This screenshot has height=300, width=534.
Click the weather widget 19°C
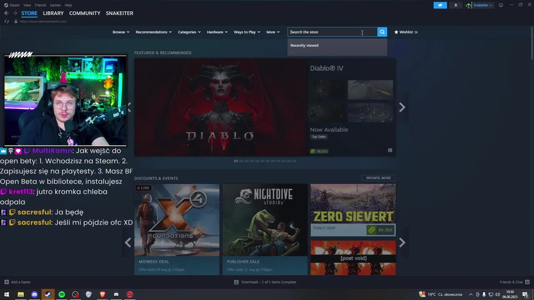[x=441, y=295]
